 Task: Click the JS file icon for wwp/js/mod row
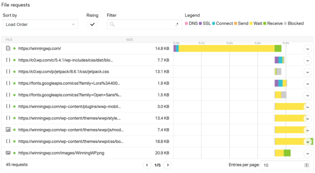coord(8,130)
